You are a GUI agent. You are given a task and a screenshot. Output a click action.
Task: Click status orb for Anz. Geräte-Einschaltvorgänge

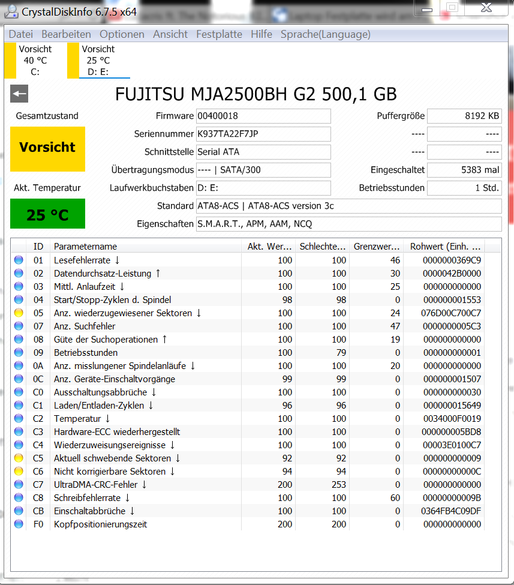[x=19, y=379]
